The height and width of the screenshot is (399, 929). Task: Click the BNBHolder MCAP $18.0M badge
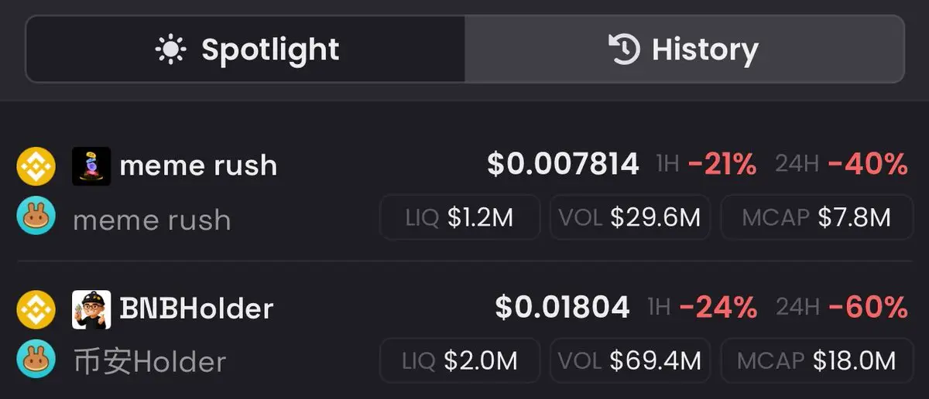[x=816, y=360]
